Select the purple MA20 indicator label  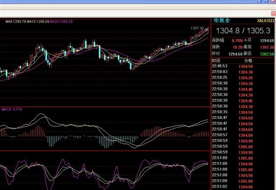coord(61,22)
